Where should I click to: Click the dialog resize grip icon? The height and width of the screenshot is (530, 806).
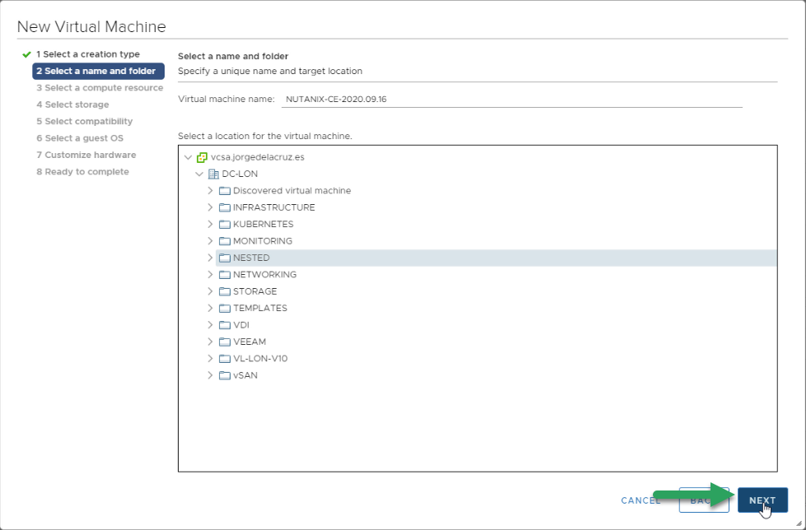coord(799,523)
